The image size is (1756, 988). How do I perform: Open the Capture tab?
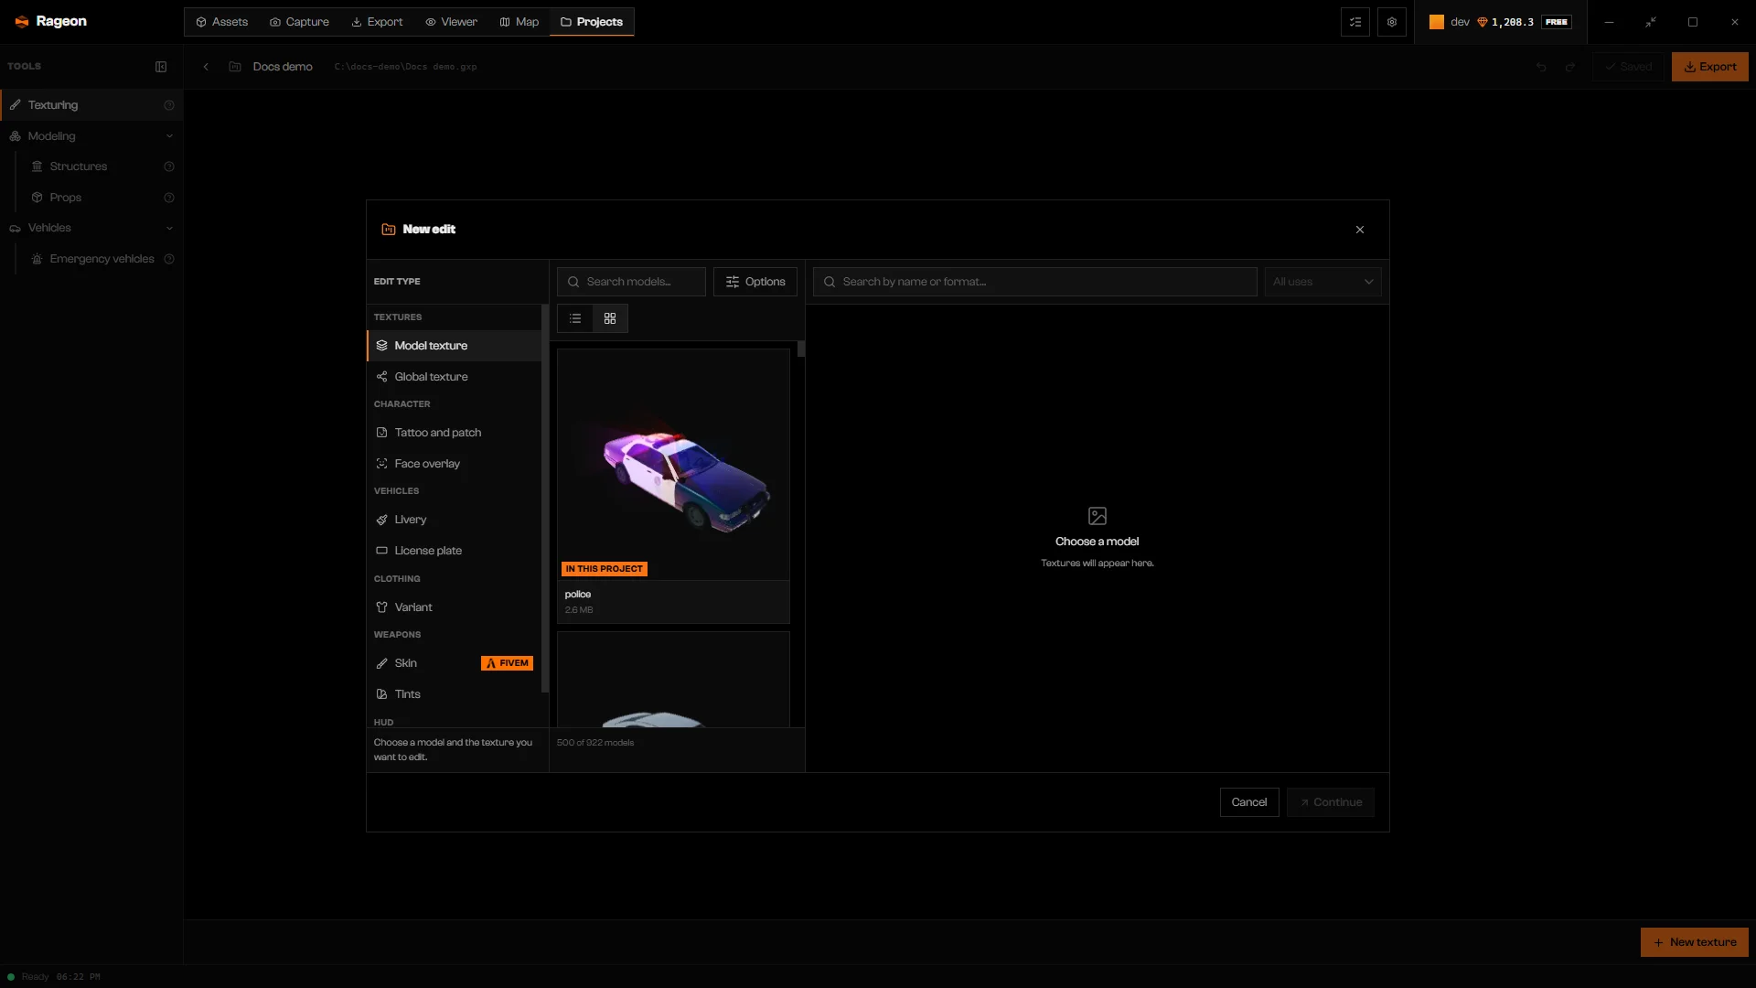coord(299,22)
